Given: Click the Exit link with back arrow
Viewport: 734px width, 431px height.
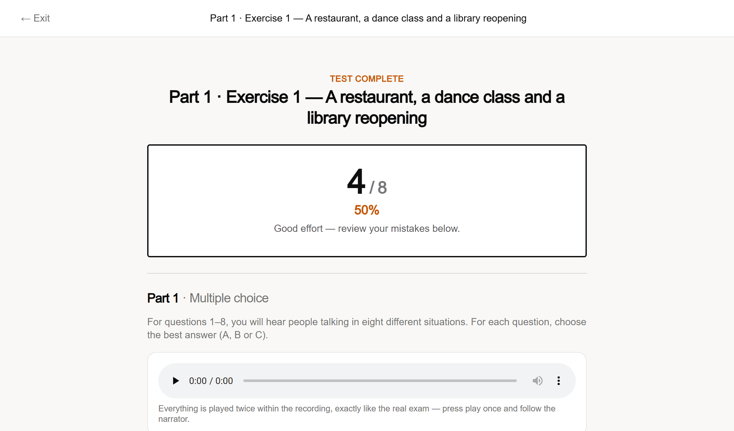Looking at the screenshot, I should [x=35, y=18].
